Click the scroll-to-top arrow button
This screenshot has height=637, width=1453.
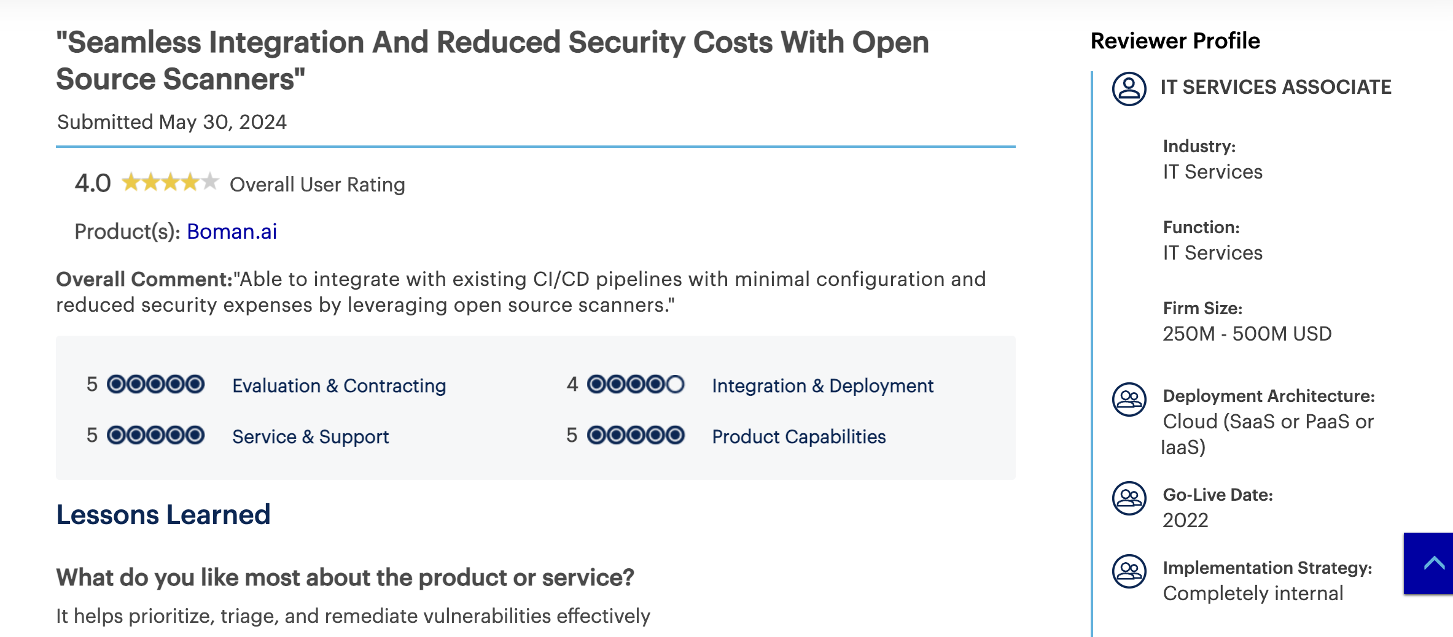1428,563
